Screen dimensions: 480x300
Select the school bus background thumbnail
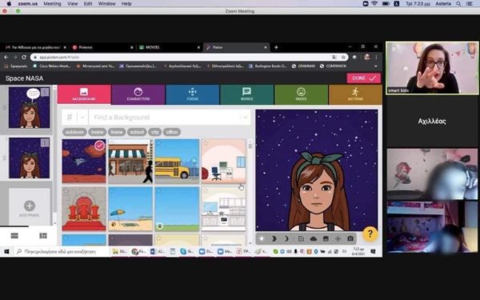point(177,161)
